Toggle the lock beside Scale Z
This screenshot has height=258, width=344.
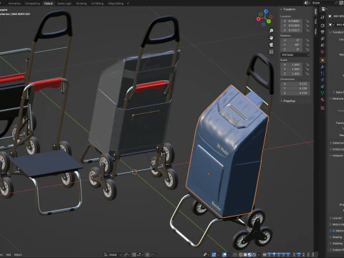[307, 74]
